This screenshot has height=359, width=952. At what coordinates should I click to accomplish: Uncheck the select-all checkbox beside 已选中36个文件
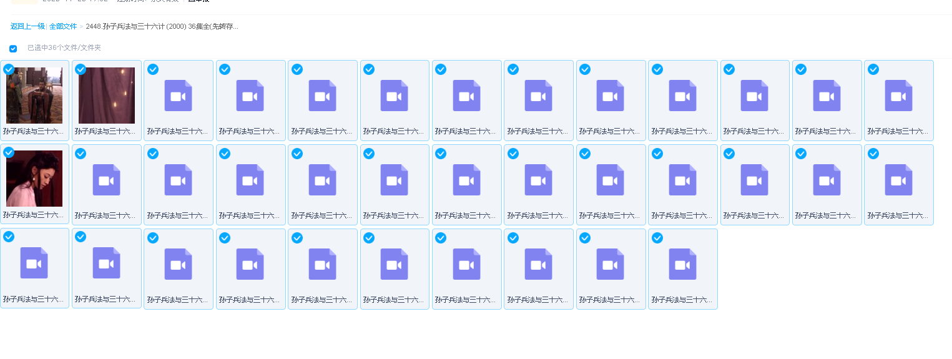click(x=13, y=49)
